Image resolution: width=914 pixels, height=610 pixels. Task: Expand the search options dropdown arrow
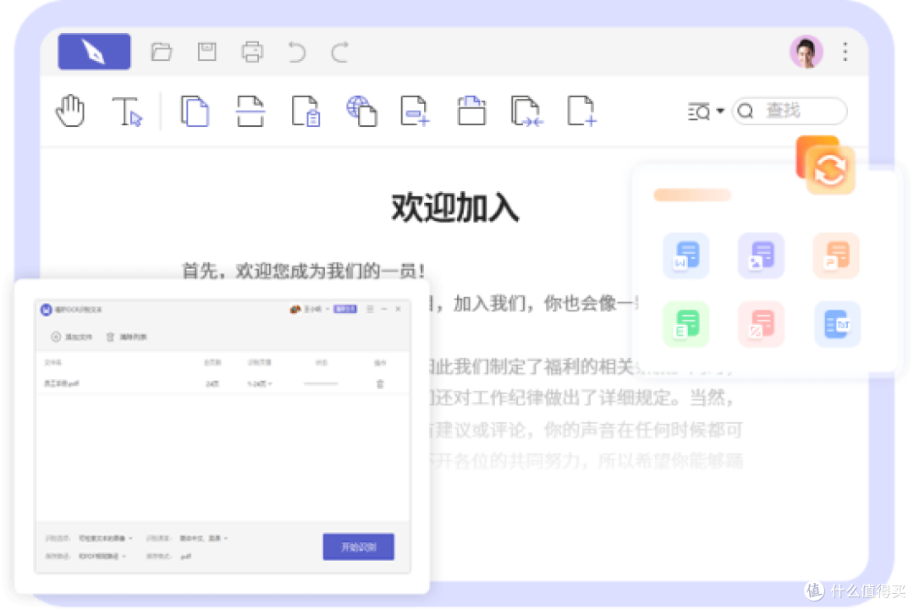pos(720,111)
